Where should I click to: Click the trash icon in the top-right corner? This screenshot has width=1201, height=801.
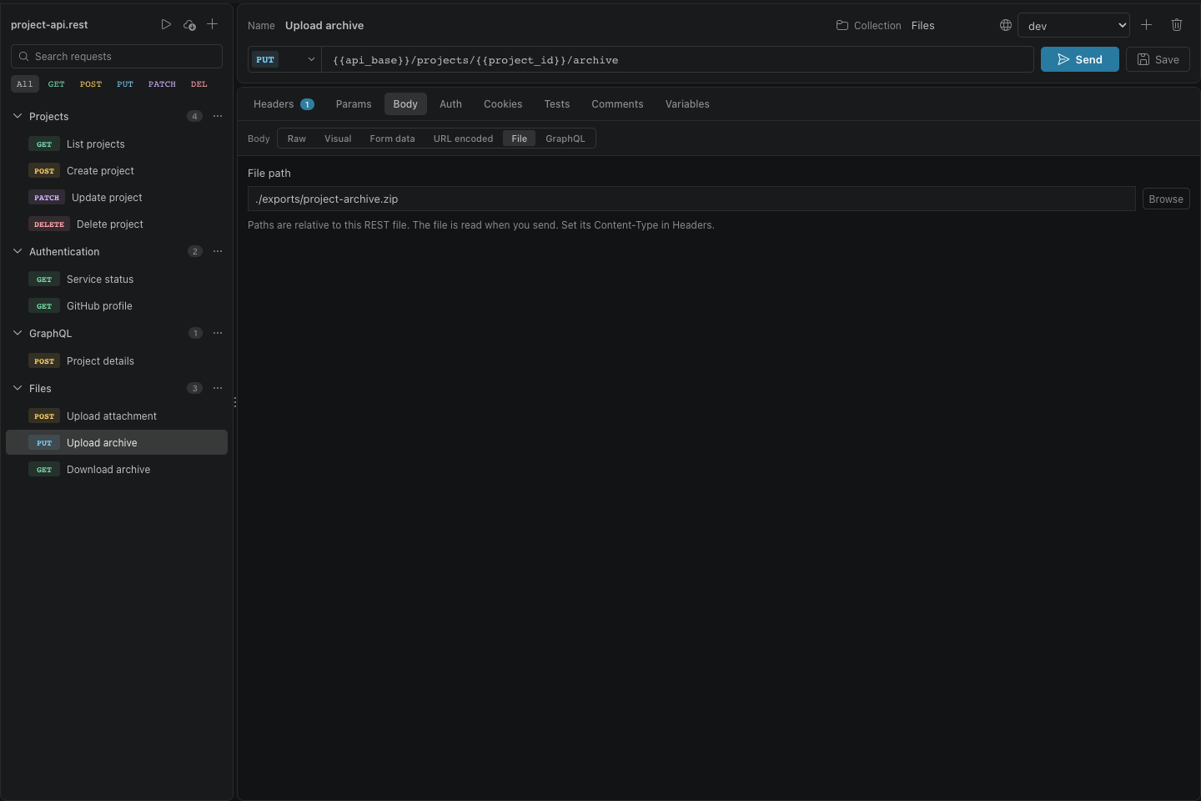1177,25
